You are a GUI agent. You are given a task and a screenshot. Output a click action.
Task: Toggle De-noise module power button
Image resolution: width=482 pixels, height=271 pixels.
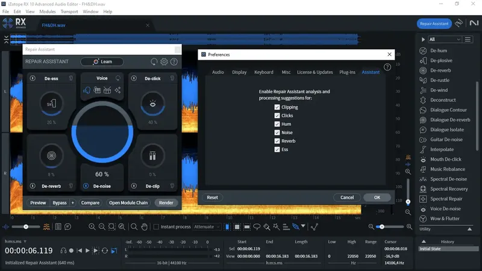pyautogui.click(x=86, y=186)
